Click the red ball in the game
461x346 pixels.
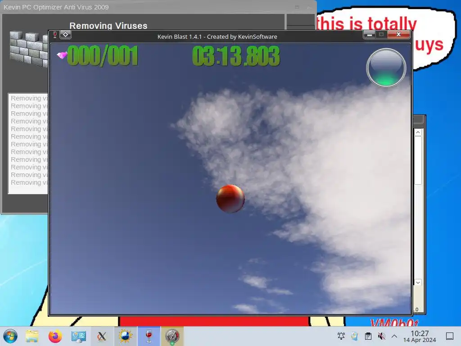(230, 199)
